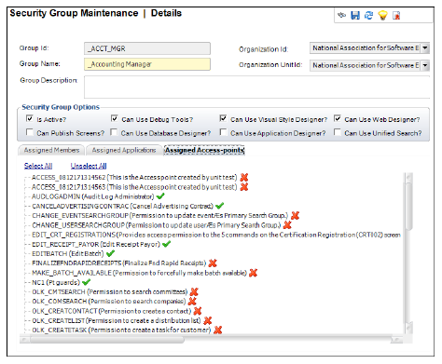This screenshot has height=364, width=442.
Task: Click into the Group Description text area
Action: pos(256,88)
